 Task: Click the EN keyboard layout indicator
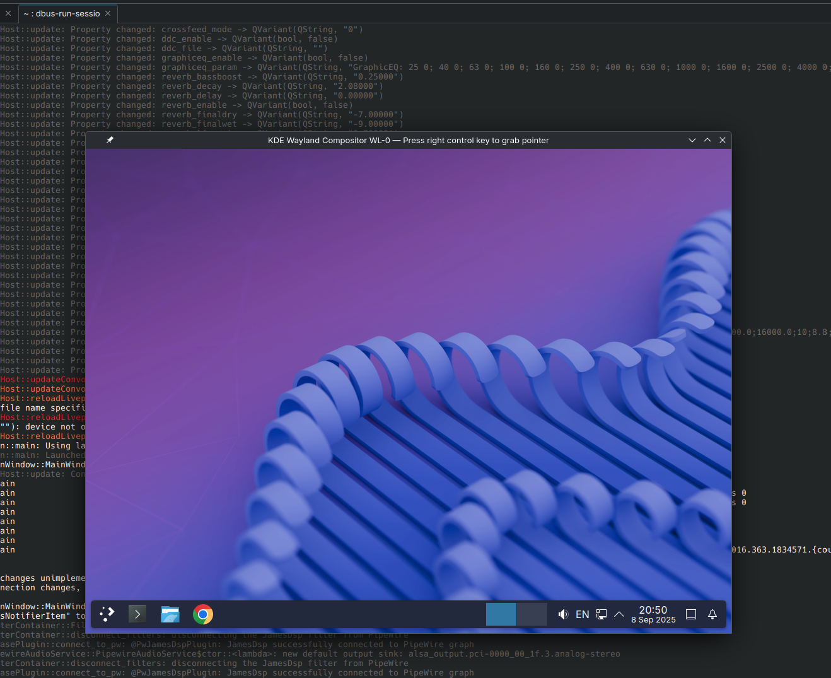tap(583, 614)
